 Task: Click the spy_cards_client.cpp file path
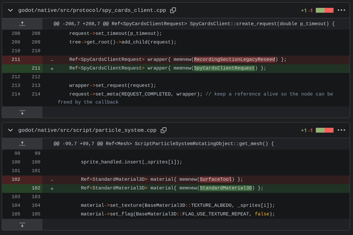92,10
